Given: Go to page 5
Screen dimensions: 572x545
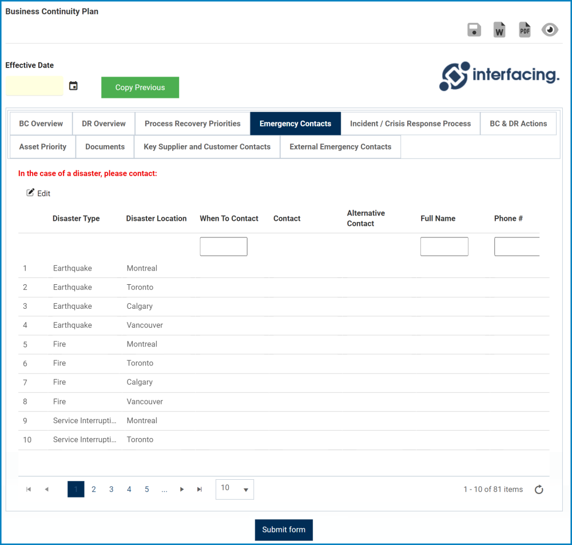Looking at the screenshot, I should point(146,489).
